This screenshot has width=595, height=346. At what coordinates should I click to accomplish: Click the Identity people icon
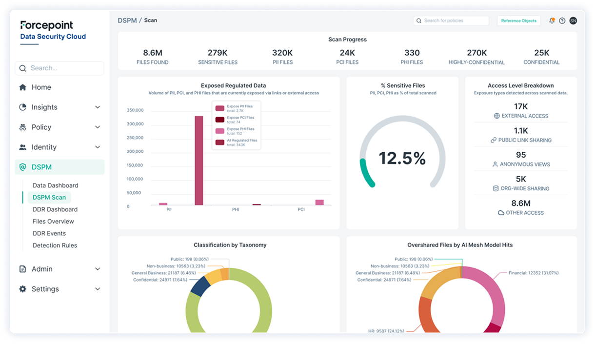coord(22,147)
